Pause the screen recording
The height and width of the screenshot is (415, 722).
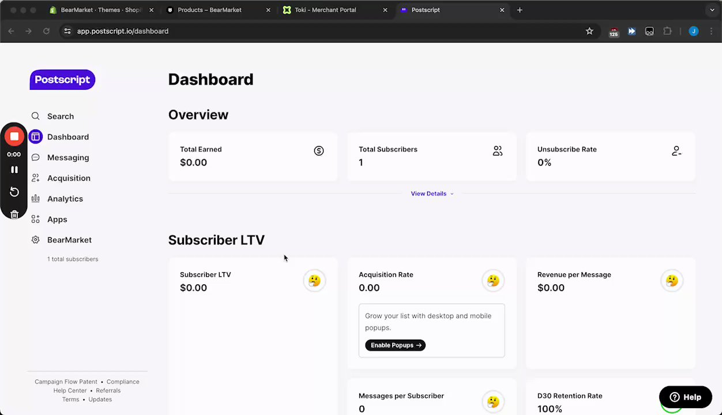[14, 169]
